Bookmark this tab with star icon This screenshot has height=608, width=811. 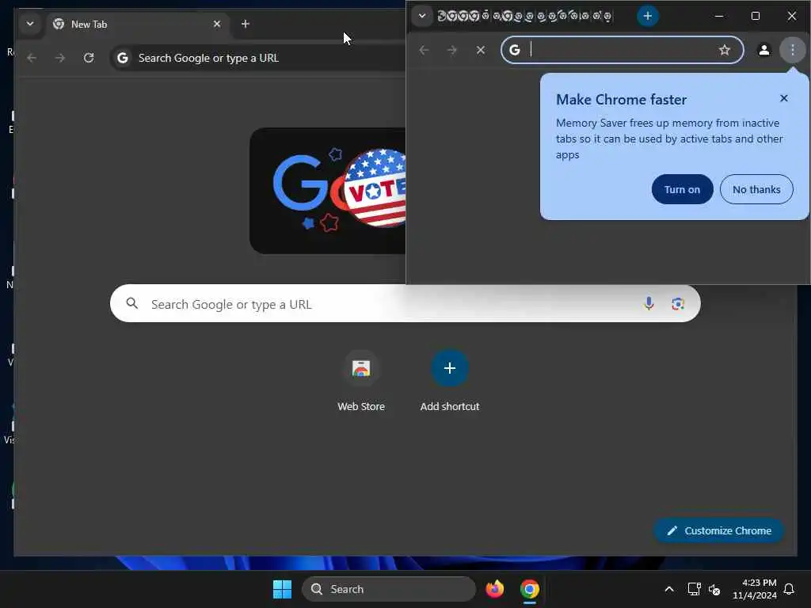724,50
